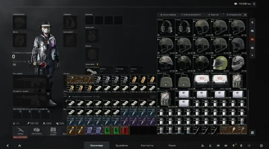Image resolution: width=269 pixels, height=149 pixels.
Task: Select the purple item with count 99
Action: point(98,130)
